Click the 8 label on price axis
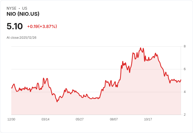Image resolution: width=193 pixels, height=133 pixels. point(185,46)
